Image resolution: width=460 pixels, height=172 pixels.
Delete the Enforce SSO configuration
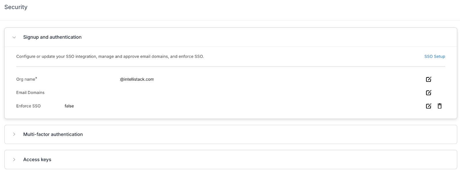pyautogui.click(x=440, y=106)
